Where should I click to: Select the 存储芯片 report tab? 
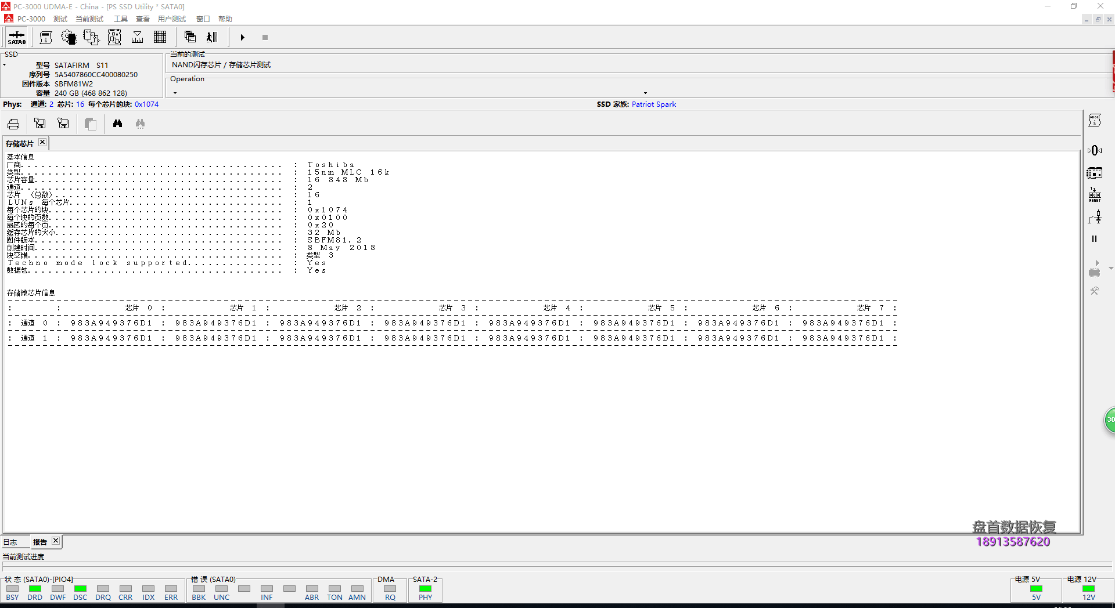tap(20, 143)
